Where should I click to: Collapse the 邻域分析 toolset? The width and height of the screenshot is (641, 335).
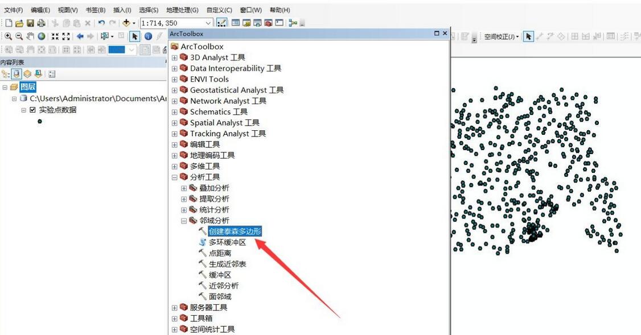coord(184,221)
